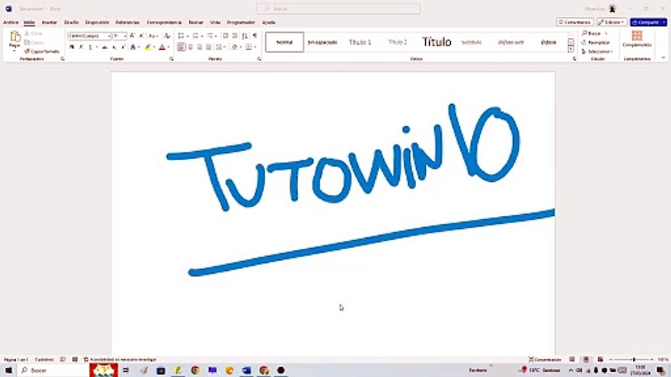Viewport: 671px width, 377px height.
Task: Click the Windows taskbar search box
Action: pyautogui.click(x=53, y=370)
